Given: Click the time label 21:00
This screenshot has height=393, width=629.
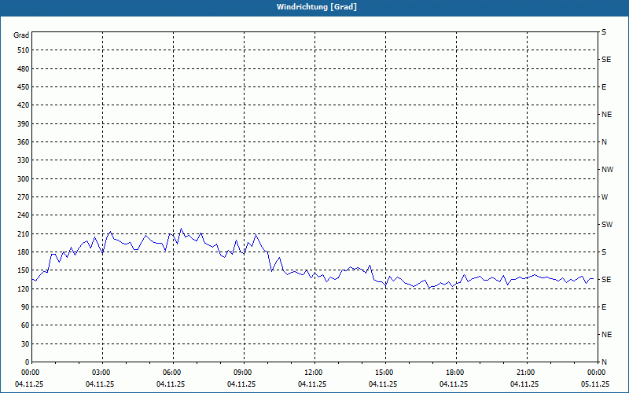Looking at the screenshot, I should [x=527, y=373].
